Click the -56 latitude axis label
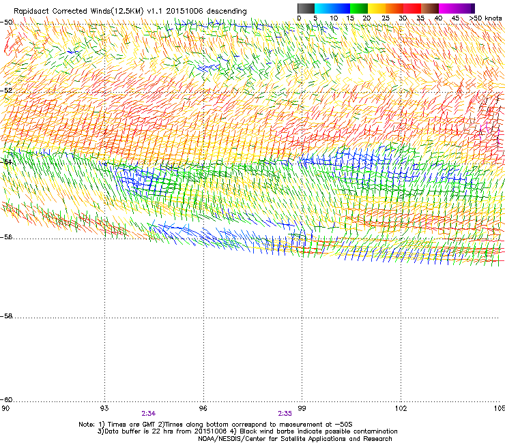505x443 pixels. point(6,237)
